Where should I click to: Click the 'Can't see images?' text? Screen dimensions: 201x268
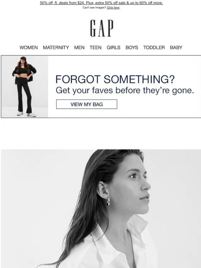tap(94, 8)
